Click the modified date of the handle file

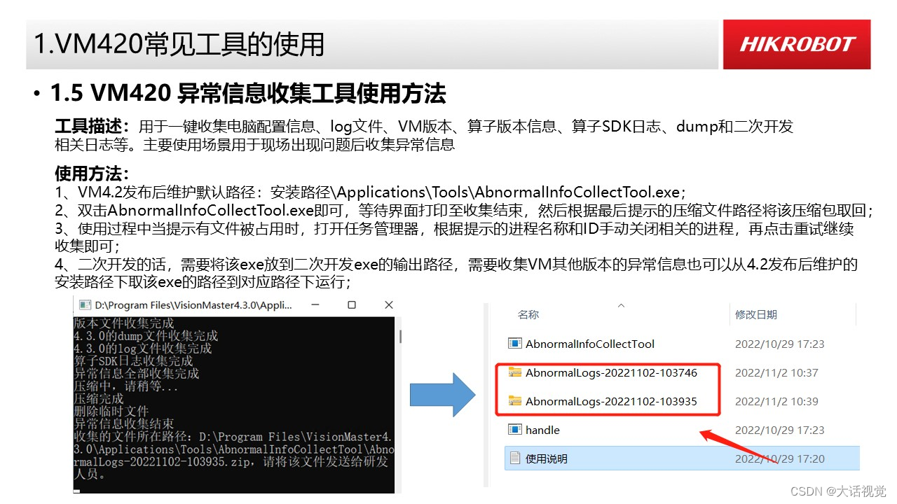pyautogui.click(x=780, y=430)
